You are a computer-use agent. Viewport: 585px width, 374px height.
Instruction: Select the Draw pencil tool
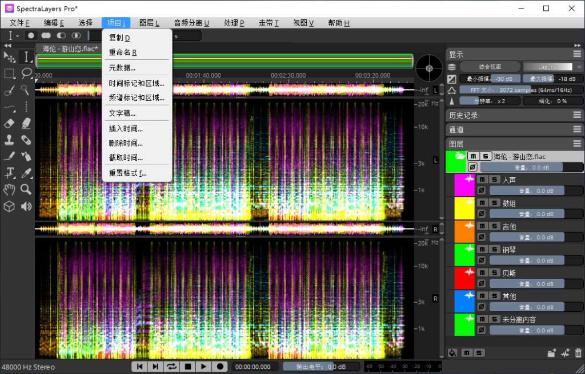click(9, 156)
